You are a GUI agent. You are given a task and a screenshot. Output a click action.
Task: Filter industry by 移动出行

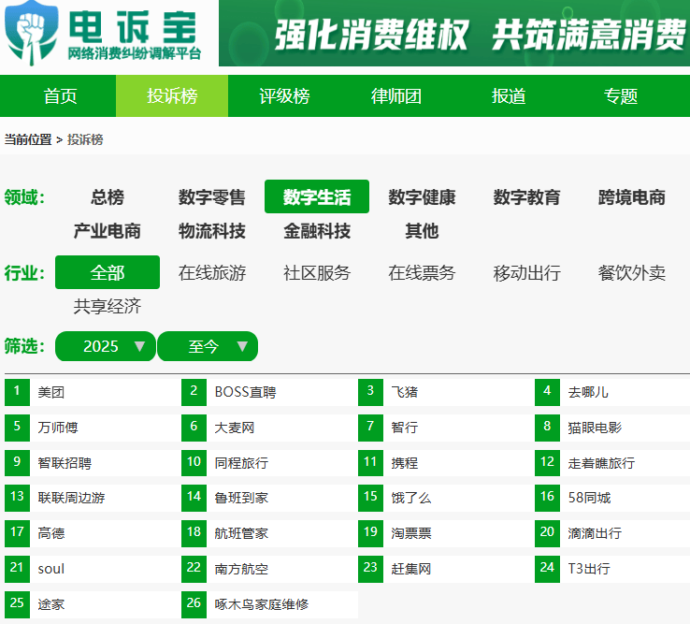click(x=526, y=272)
